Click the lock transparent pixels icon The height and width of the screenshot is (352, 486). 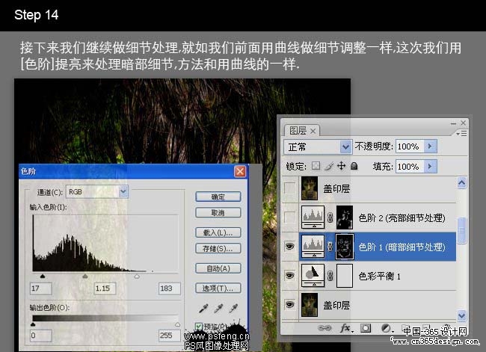tap(316, 166)
